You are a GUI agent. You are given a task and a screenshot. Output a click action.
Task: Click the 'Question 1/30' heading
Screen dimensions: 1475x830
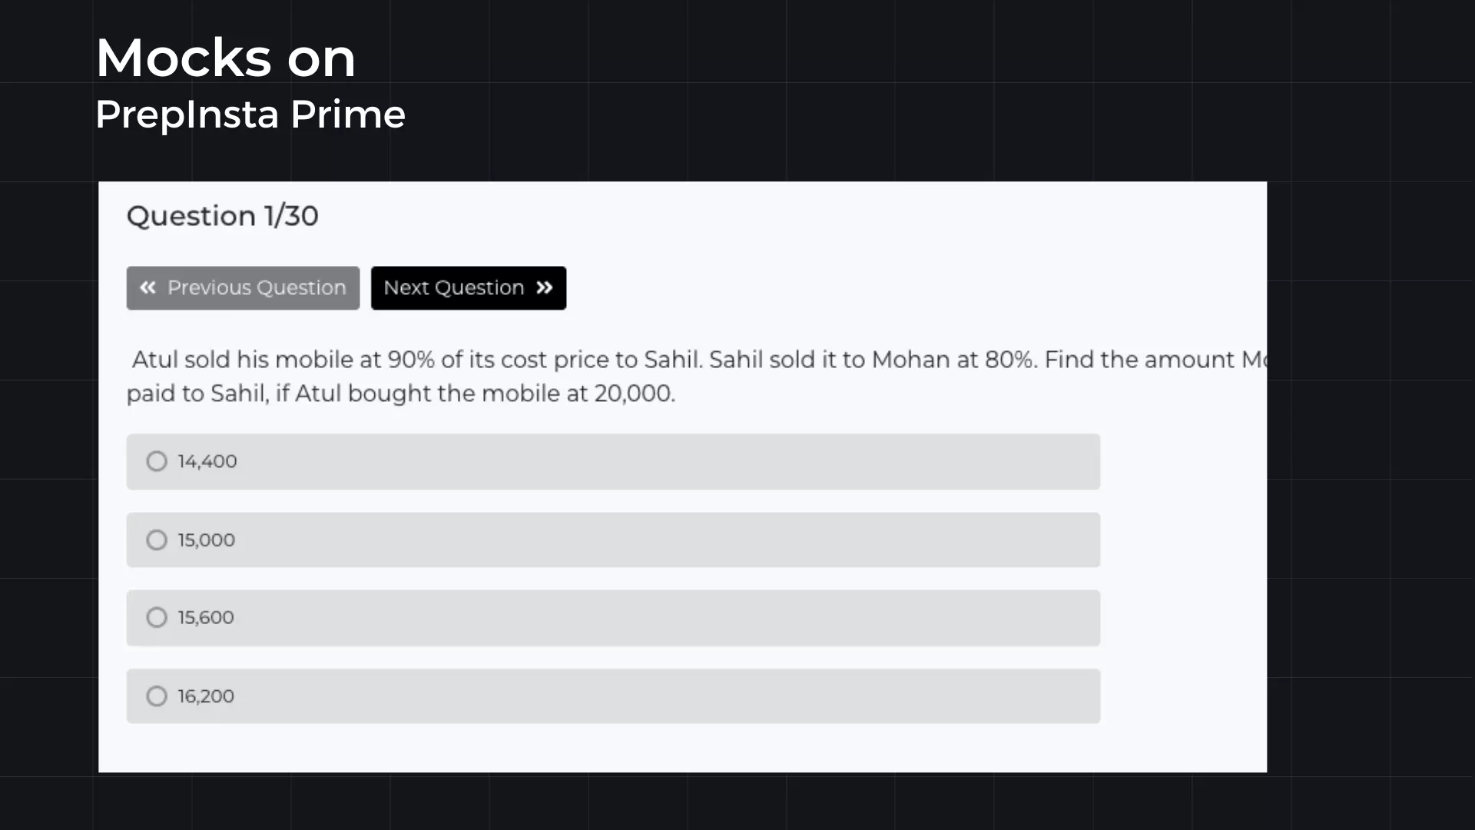pyautogui.click(x=222, y=216)
